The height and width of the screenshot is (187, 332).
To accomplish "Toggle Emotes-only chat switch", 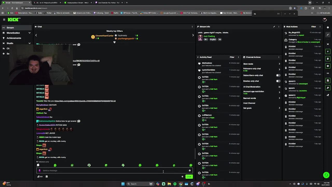I will (x=278, y=81).
